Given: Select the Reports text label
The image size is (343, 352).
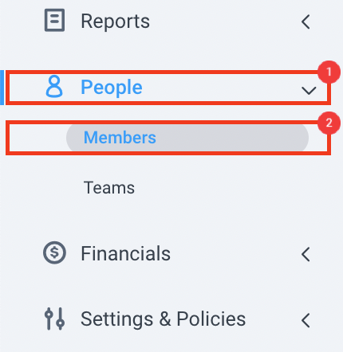Looking at the screenshot, I should point(116,22).
